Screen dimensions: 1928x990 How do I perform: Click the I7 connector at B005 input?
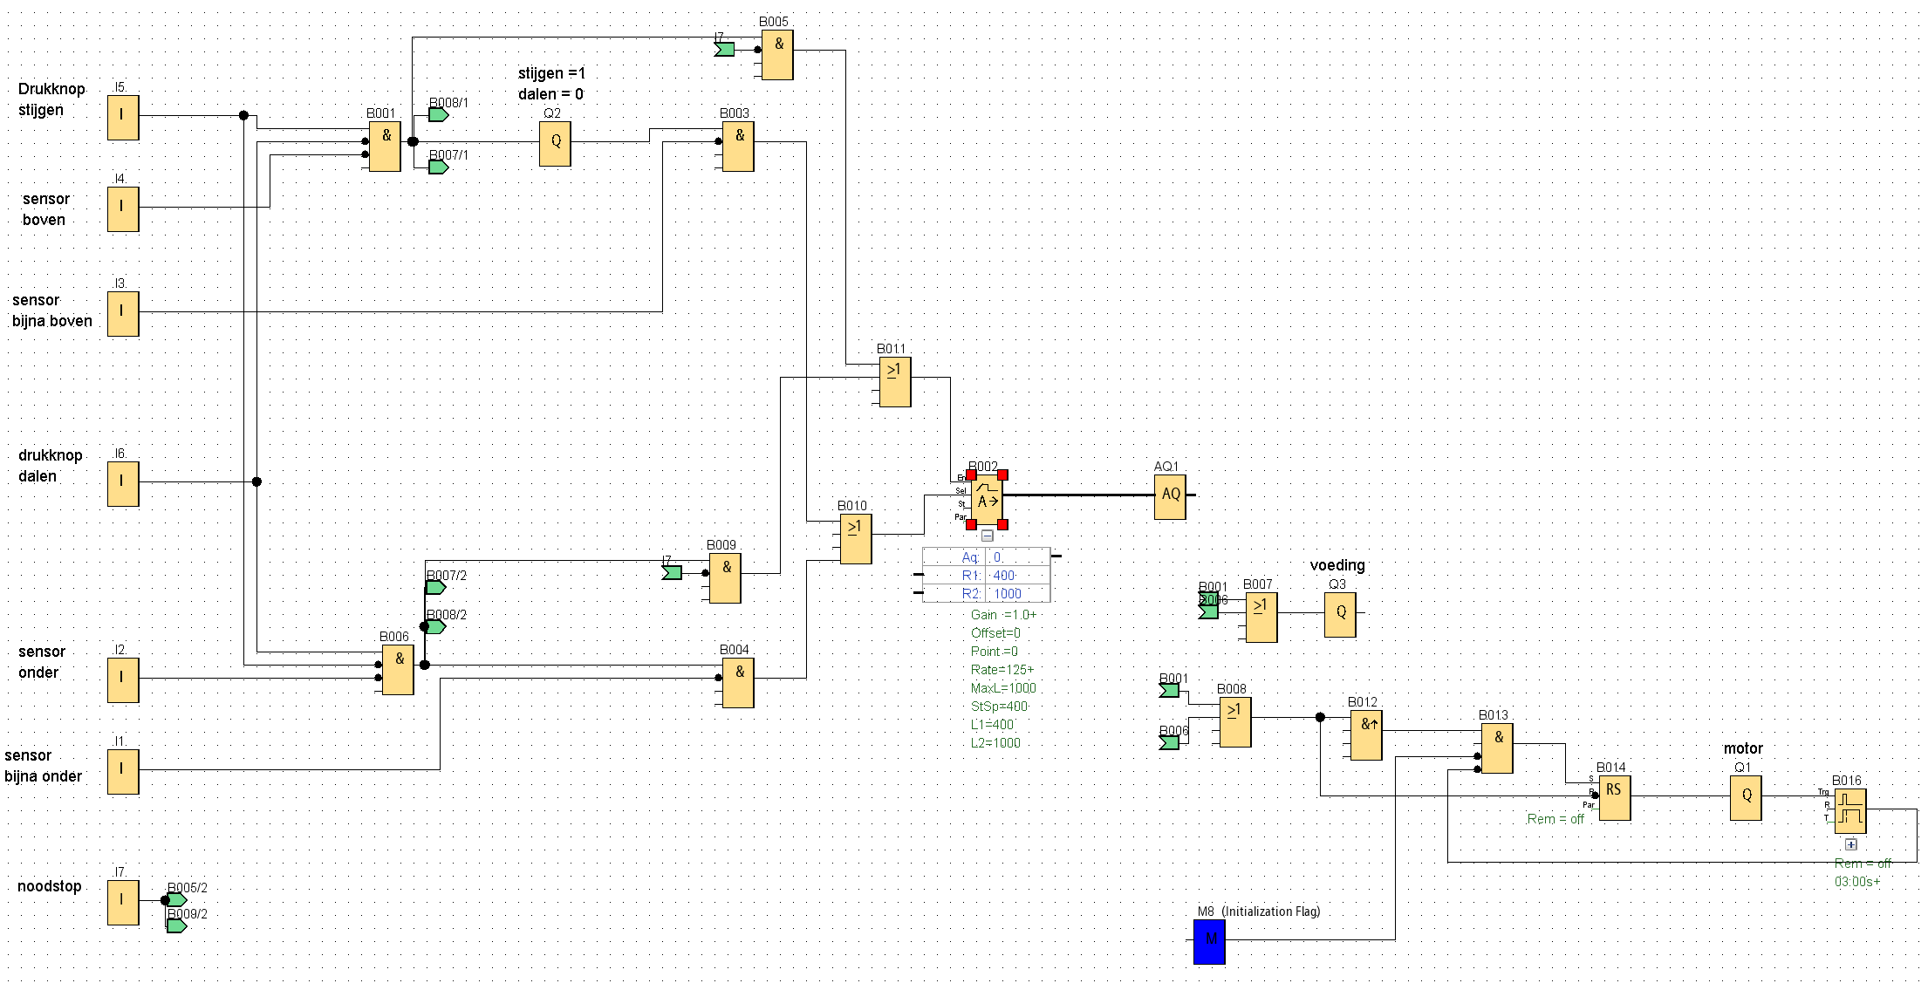click(724, 50)
